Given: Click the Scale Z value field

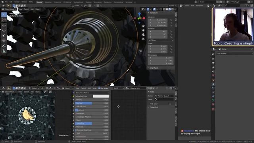Looking at the screenshot, I should 158,52.
